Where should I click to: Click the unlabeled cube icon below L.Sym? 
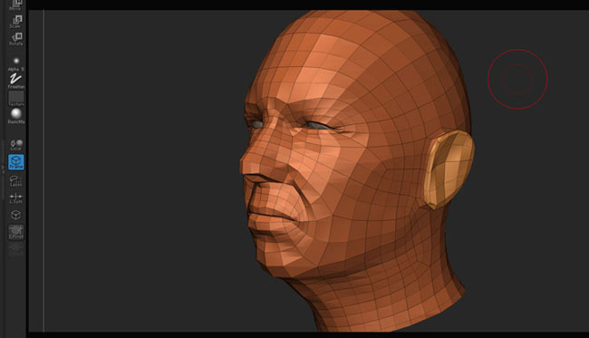click(15, 215)
